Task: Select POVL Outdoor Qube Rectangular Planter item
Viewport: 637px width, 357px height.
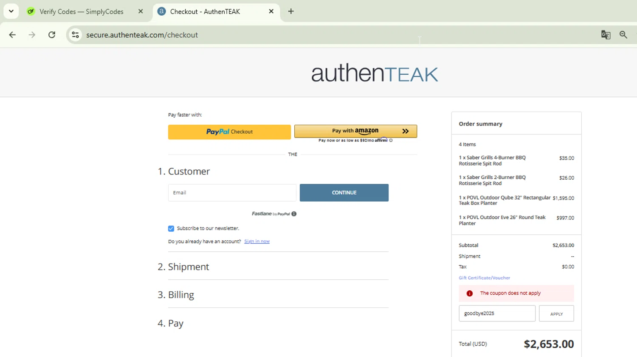Action: click(x=505, y=200)
